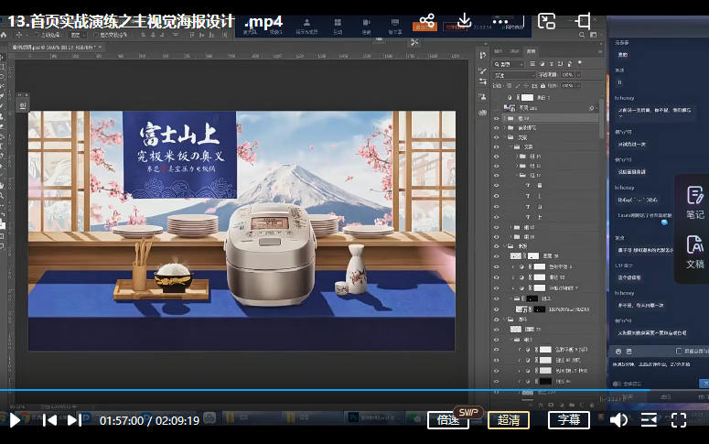Download the video using the download icon
The width and height of the screenshot is (709, 444).
464,20
